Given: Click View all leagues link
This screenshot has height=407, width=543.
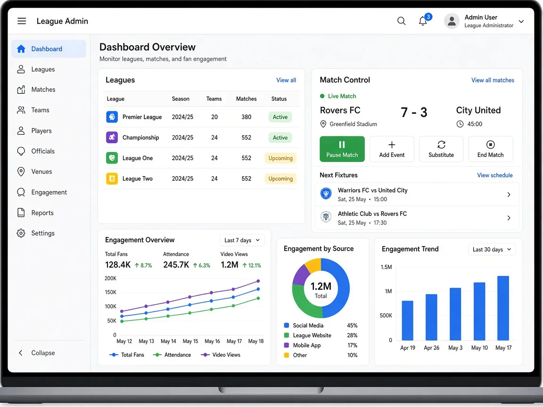Looking at the screenshot, I should tap(286, 80).
